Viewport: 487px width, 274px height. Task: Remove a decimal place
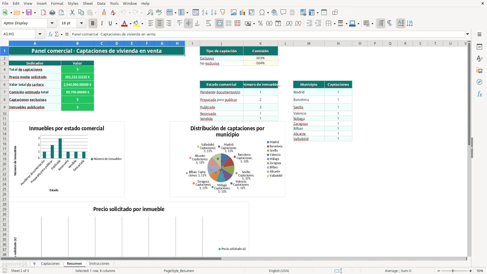pyautogui.click(x=298, y=24)
